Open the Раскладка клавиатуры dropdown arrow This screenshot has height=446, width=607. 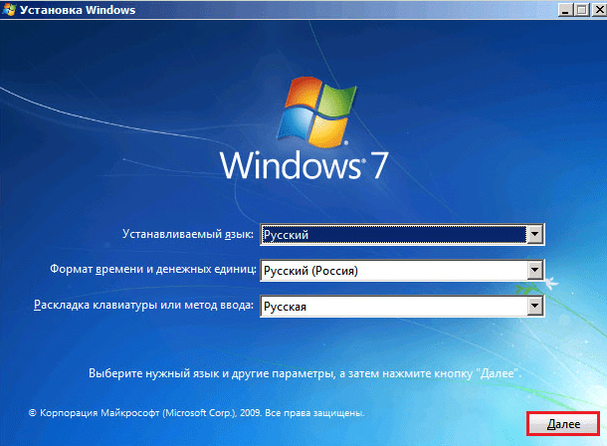click(535, 307)
